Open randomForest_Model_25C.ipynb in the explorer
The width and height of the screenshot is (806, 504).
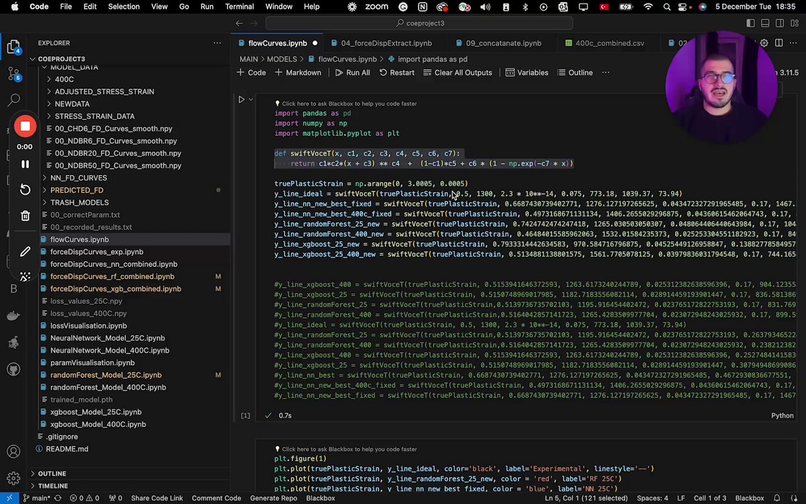coord(105,375)
